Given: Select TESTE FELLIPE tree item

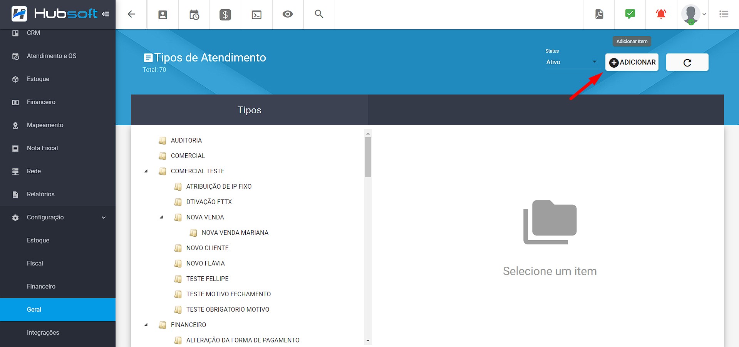Looking at the screenshot, I should 208,279.
